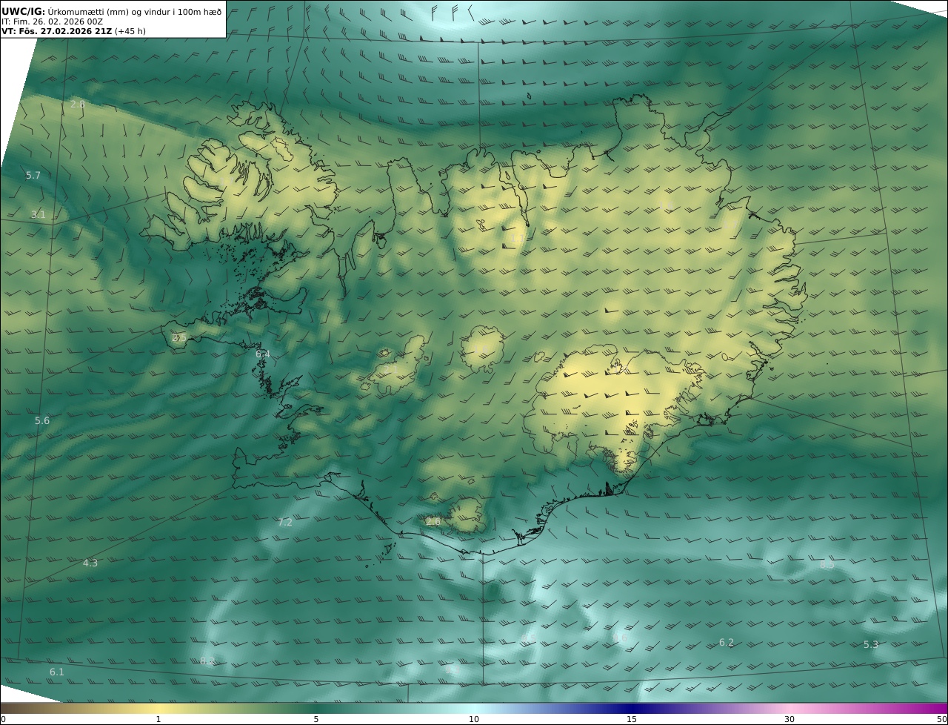Image resolution: width=948 pixels, height=725 pixels.
Task: Click the colorbar tick label 0
Action: [x=3, y=719]
